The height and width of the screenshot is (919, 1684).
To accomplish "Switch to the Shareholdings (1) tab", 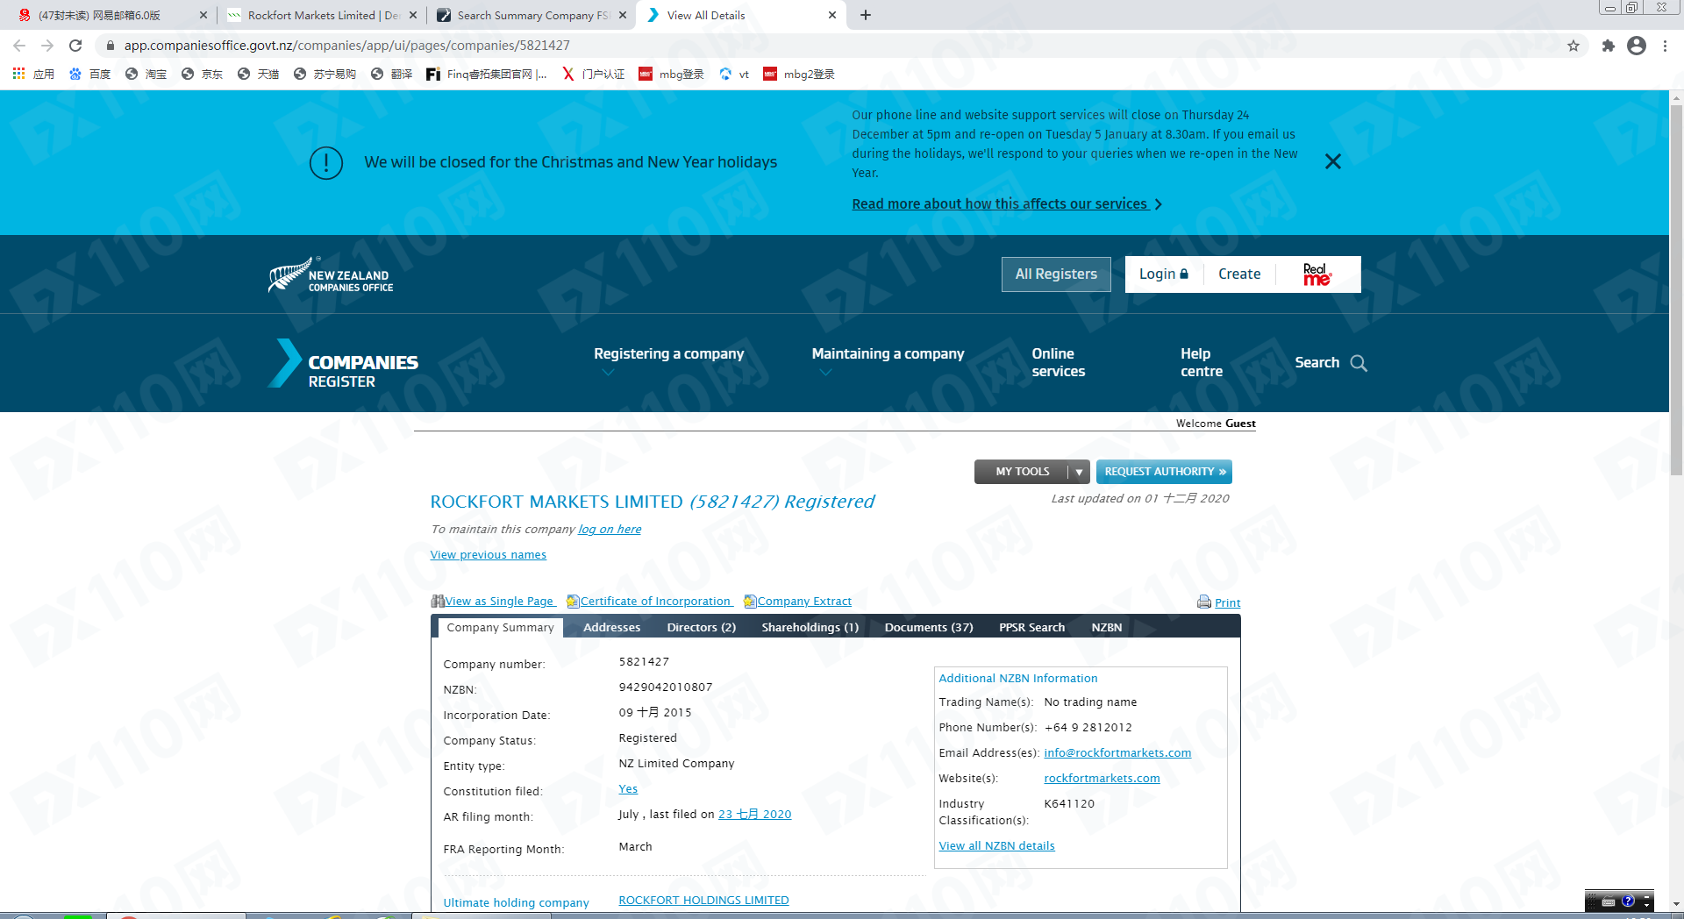I will click(x=810, y=627).
